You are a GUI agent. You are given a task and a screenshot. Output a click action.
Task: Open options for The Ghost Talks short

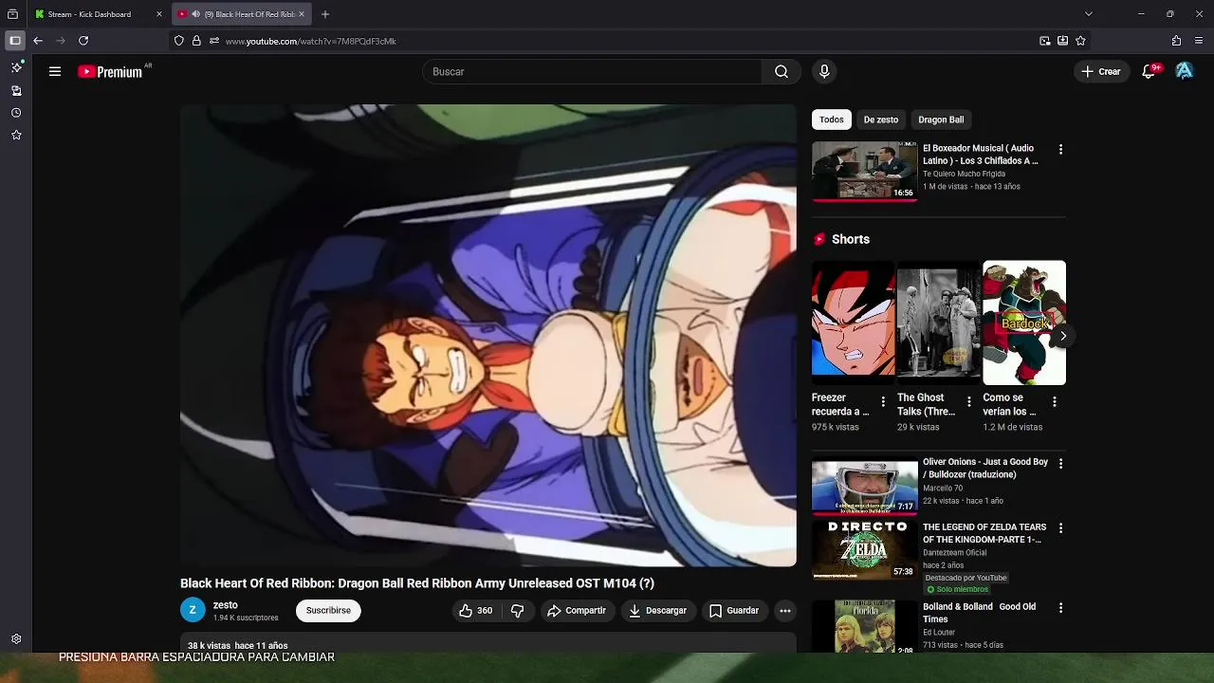point(968,402)
